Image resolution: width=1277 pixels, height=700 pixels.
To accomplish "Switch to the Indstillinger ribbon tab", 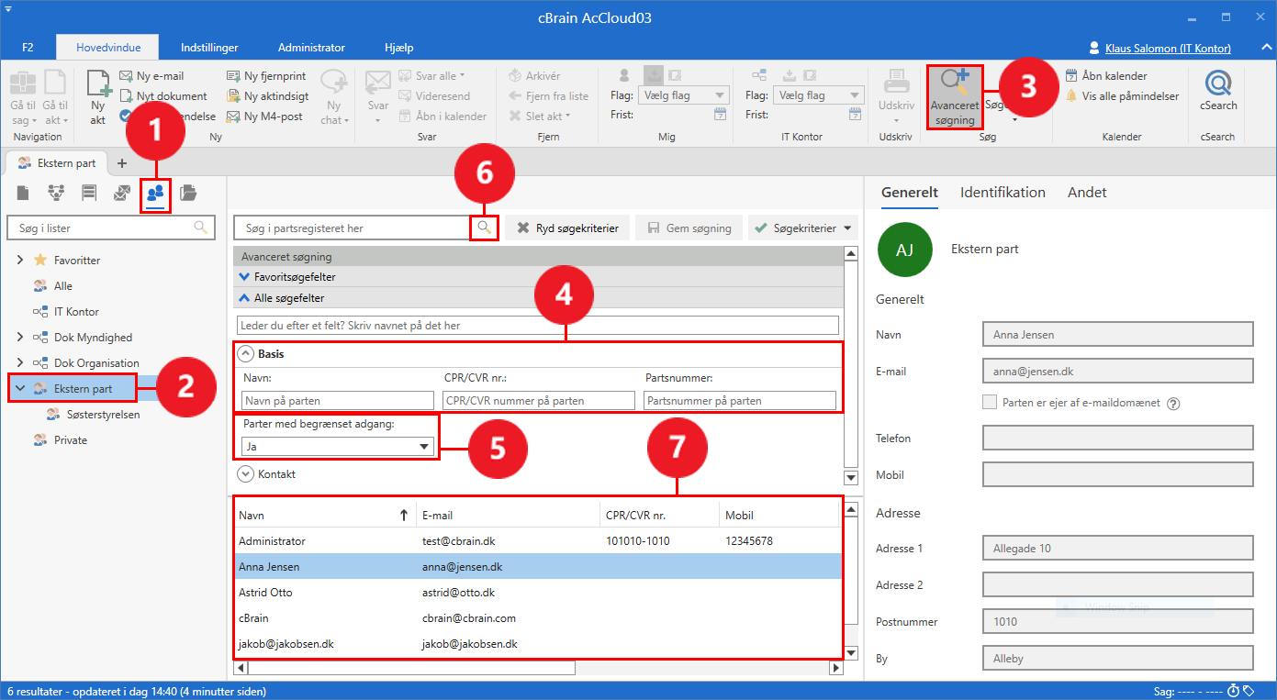I will [209, 48].
